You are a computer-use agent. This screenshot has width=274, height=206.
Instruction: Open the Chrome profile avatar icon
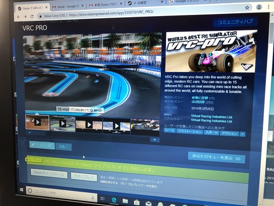pyautogui.click(x=259, y=7)
